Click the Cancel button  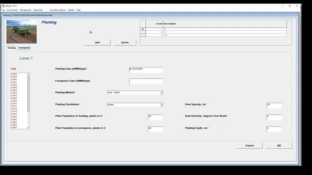click(x=249, y=145)
